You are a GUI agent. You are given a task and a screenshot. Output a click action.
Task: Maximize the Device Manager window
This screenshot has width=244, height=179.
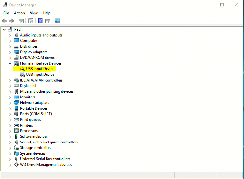(x=222, y=5)
